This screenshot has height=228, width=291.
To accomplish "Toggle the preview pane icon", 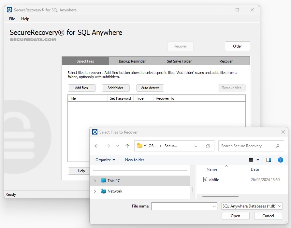I will point(269,160).
